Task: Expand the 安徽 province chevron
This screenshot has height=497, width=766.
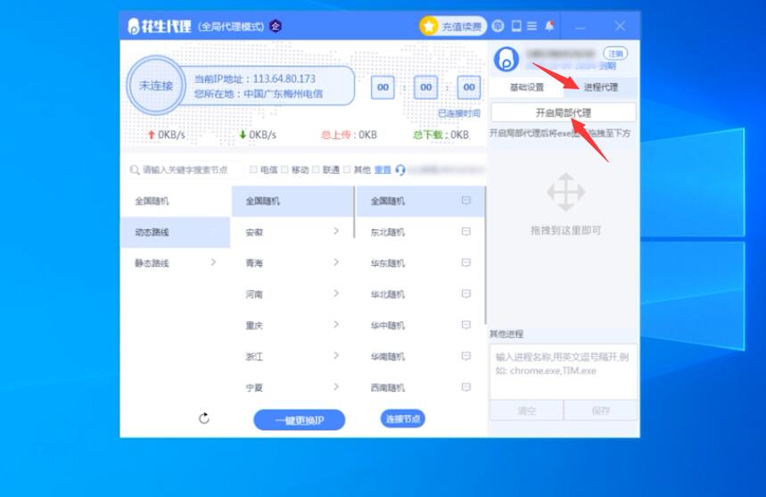Action: [336, 232]
